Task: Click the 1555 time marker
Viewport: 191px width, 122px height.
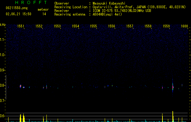Action: click(x=93, y=26)
